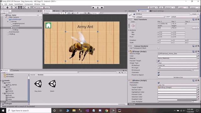This screenshot has height=113, width=201.
Task: Select the custom editor tools icon
Action: click(28, 8)
